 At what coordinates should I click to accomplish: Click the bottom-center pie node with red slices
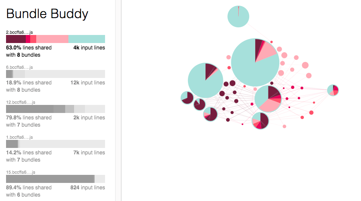260,121
